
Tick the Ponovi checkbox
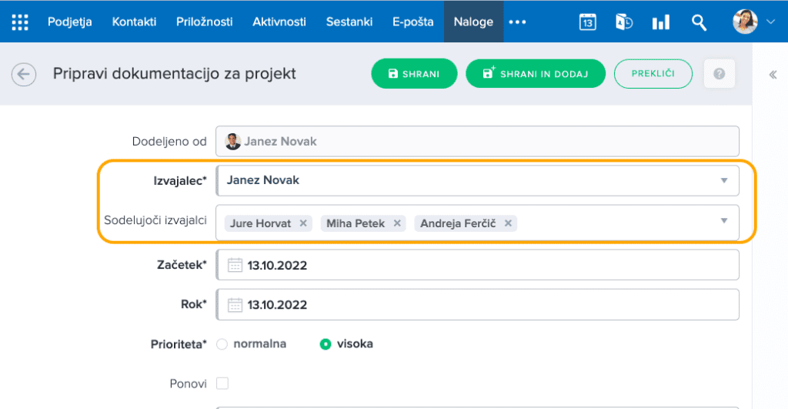tap(222, 383)
